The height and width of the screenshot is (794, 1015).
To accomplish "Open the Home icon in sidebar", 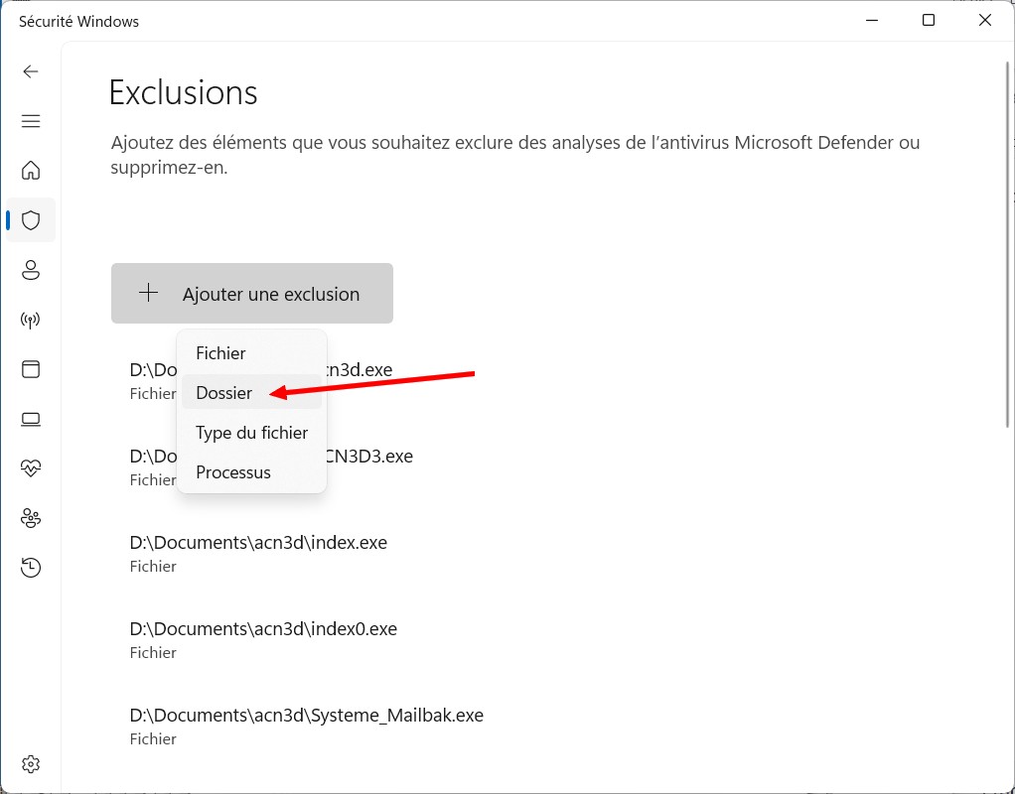I will [x=31, y=171].
